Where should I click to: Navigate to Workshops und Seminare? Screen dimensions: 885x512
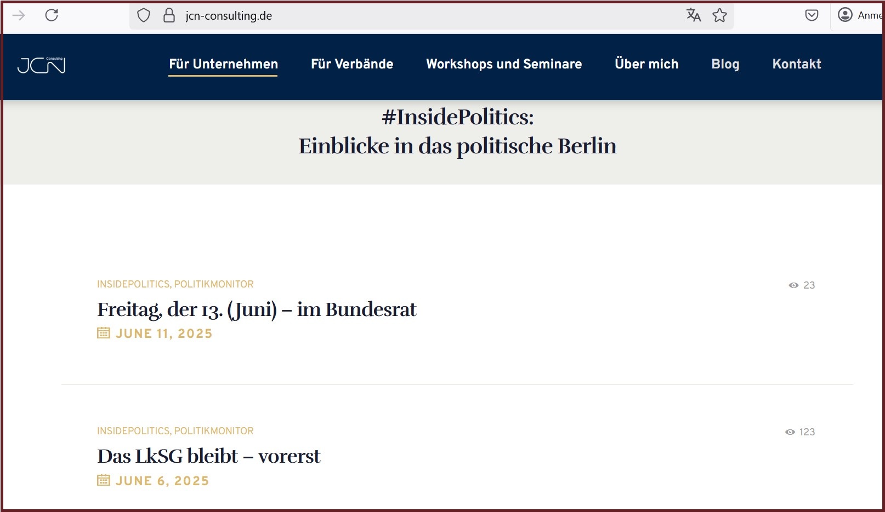point(504,64)
